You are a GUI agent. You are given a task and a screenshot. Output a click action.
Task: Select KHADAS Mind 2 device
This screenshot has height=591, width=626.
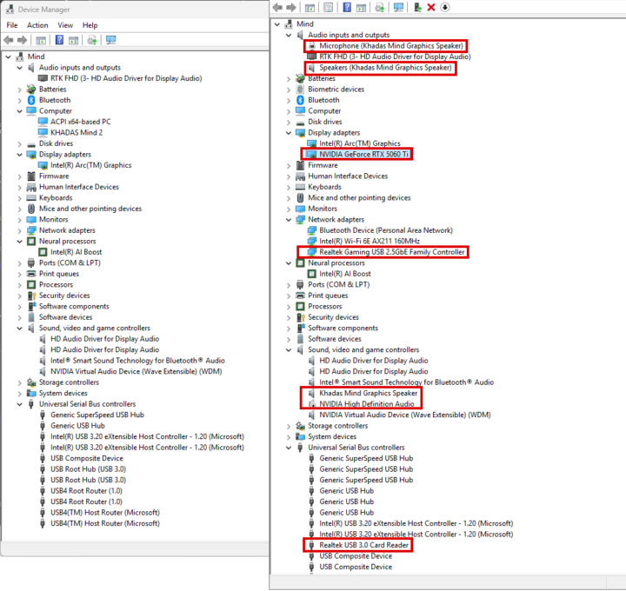tap(77, 132)
